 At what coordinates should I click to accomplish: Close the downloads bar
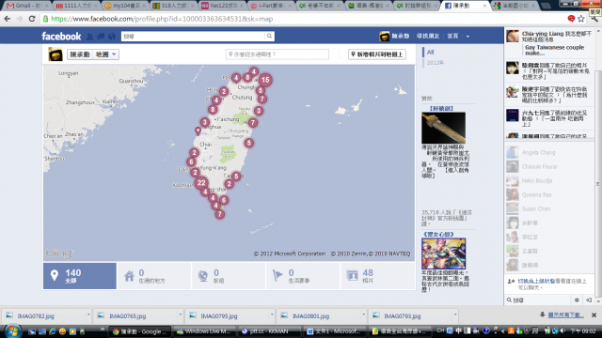594,315
